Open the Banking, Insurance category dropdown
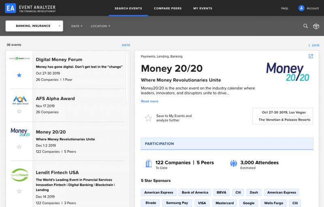 (x=34, y=26)
